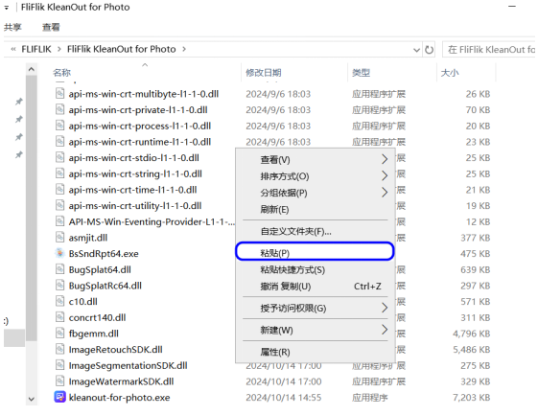Click the kleanout-for-photo.exe application icon

[x=59, y=397]
